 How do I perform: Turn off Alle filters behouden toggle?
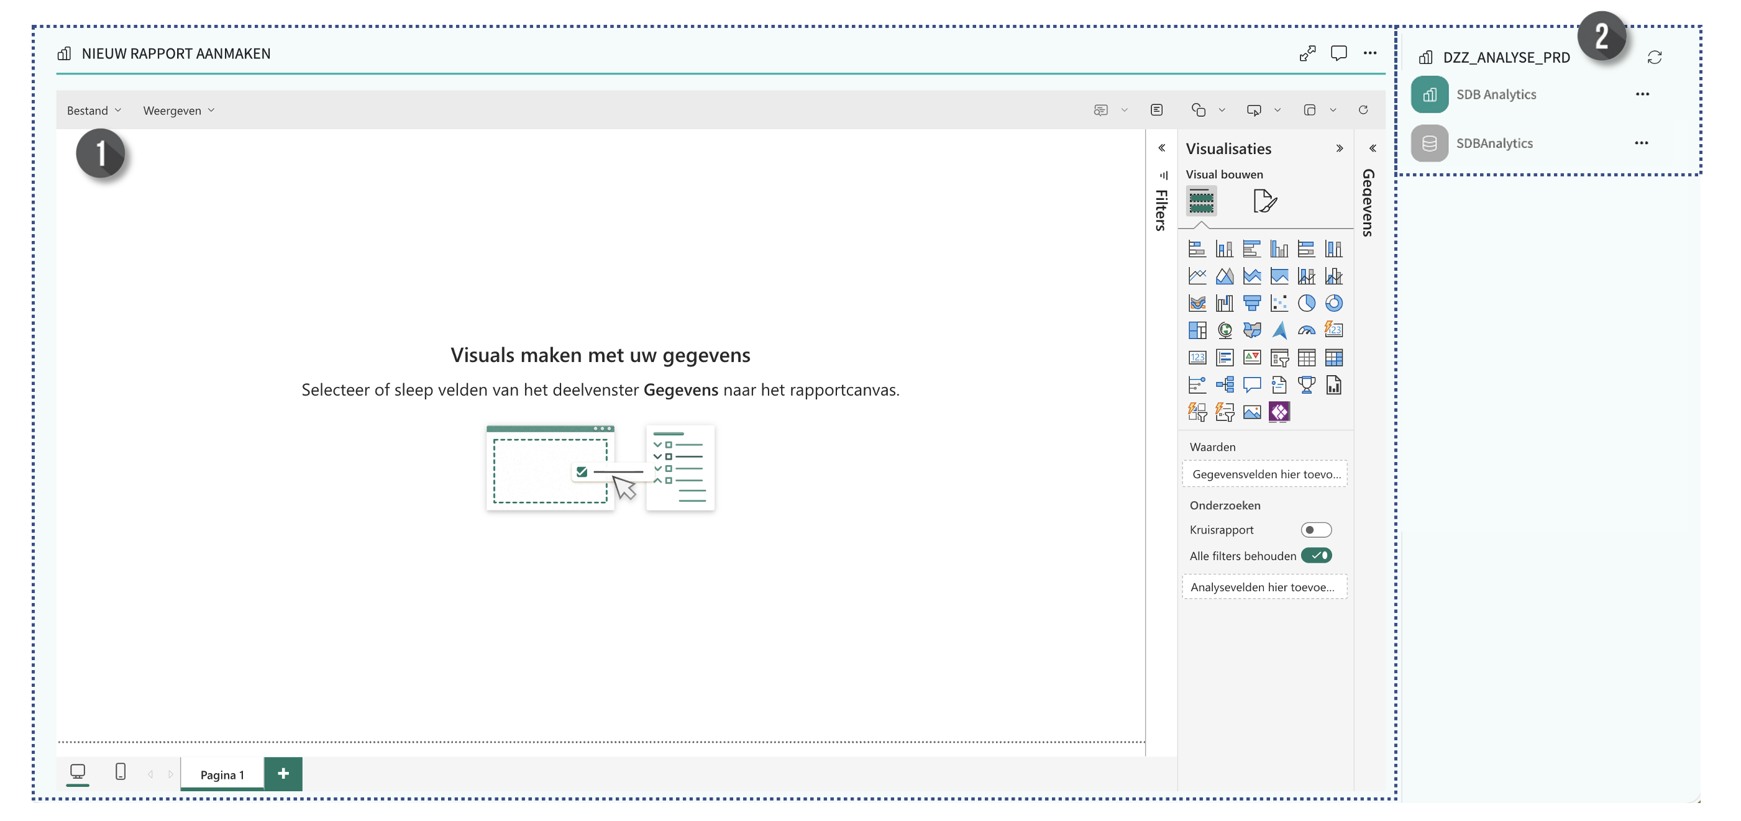pos(1315,555)
